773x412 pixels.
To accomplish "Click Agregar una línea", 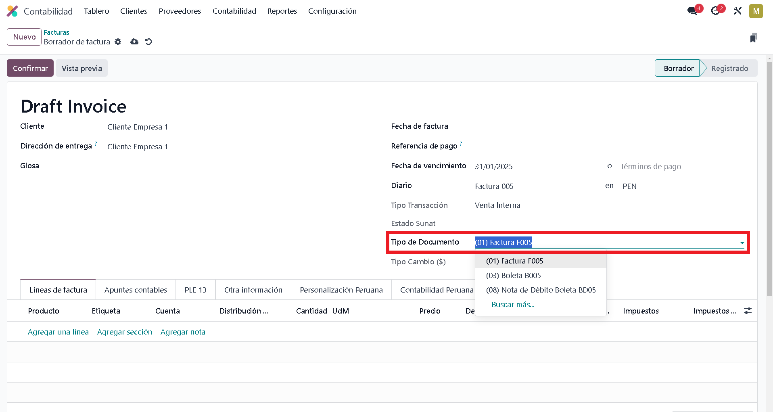I will tap(58, 332).
